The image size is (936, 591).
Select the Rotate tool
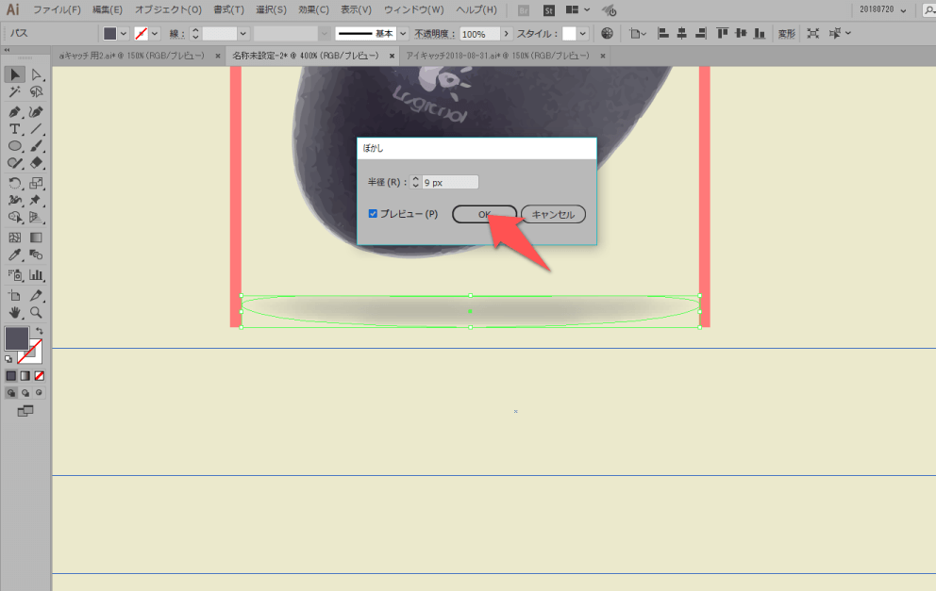tap(15, 183)
